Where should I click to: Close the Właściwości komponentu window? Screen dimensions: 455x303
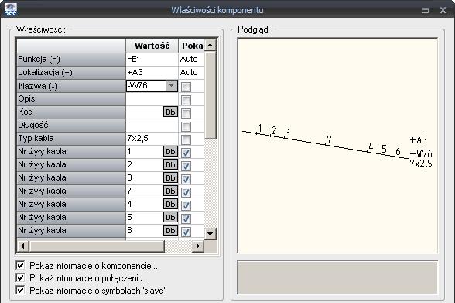(x=443, y=10)
